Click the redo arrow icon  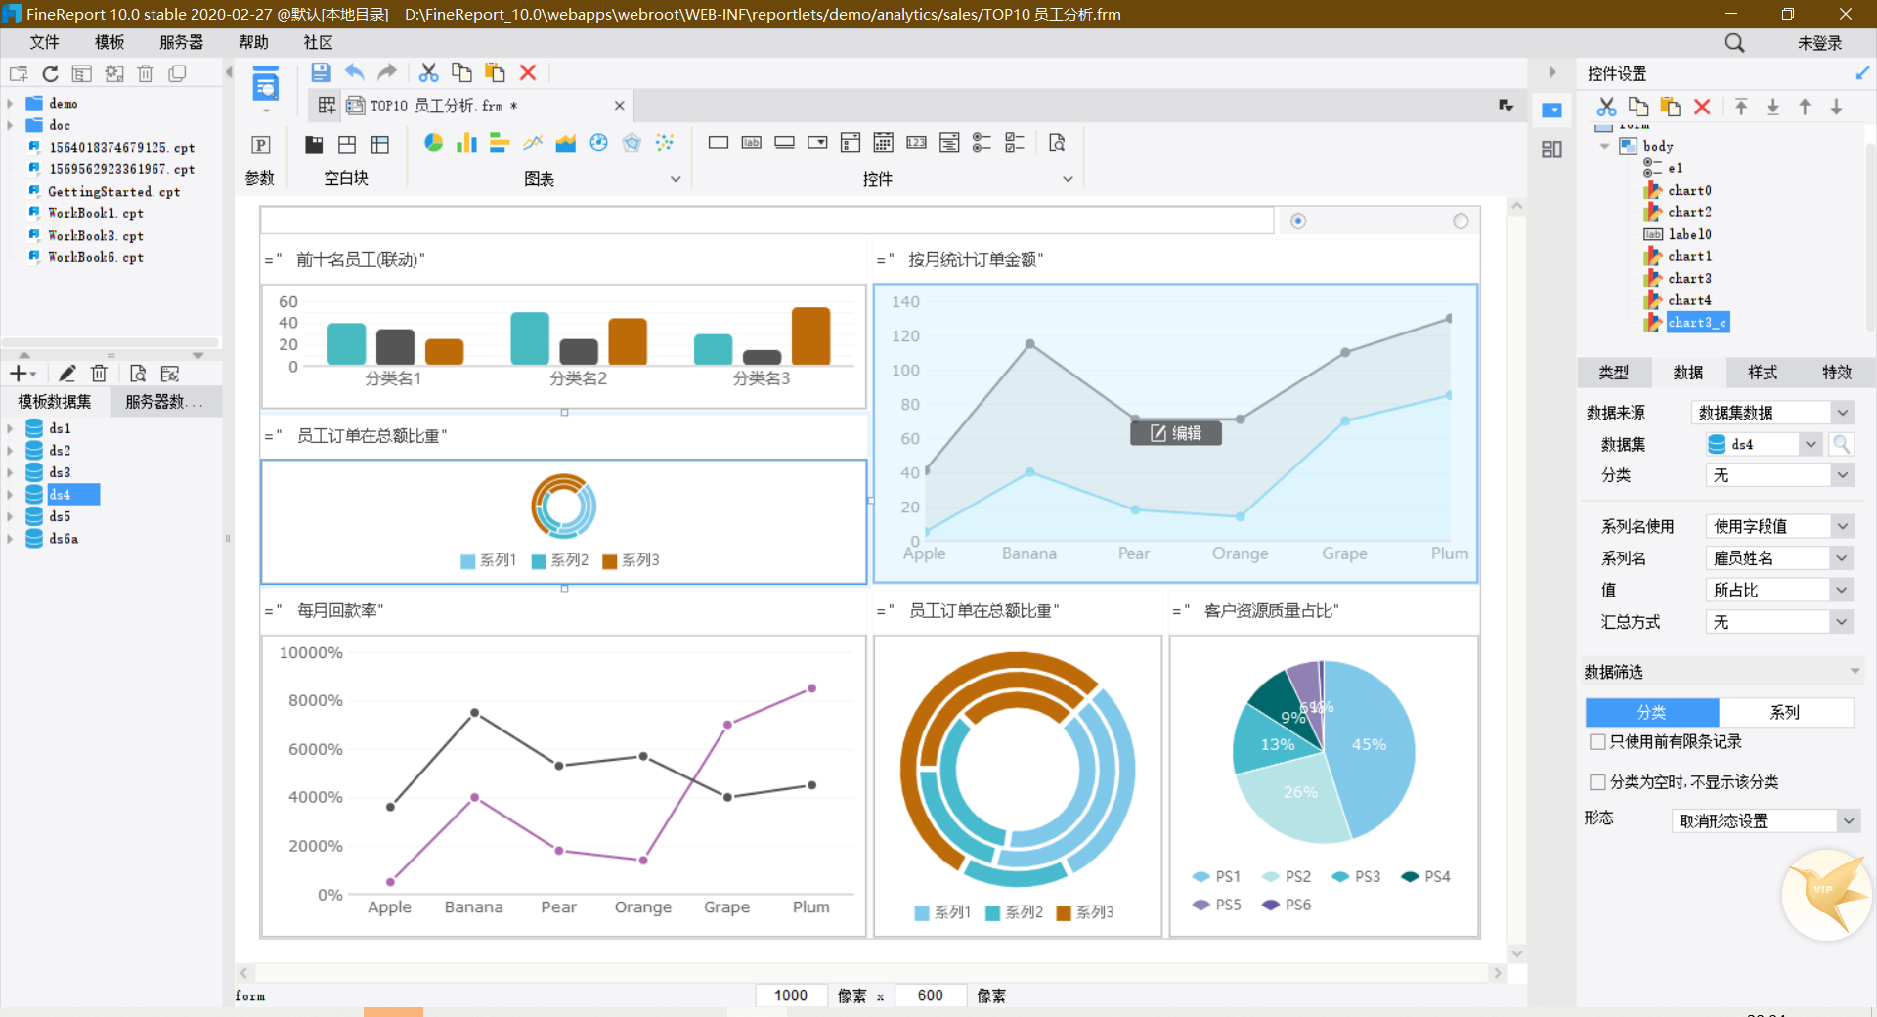pyautogui.click(x=387, y=72)
